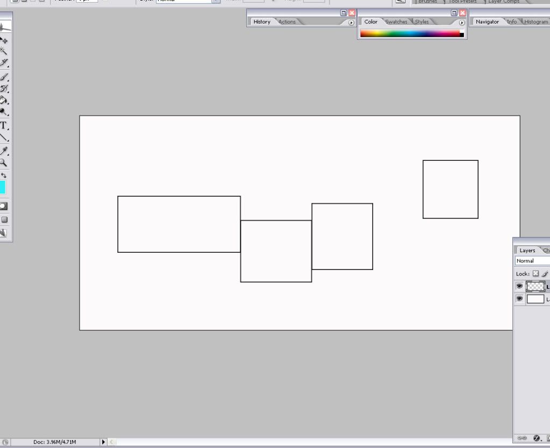Select the Dodge tool

(x=4, y=112)
